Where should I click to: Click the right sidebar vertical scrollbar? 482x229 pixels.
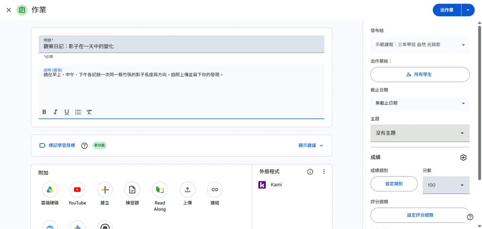tap(479, 102)
